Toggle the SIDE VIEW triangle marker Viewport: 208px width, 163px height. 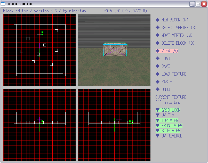coord(157,131)
